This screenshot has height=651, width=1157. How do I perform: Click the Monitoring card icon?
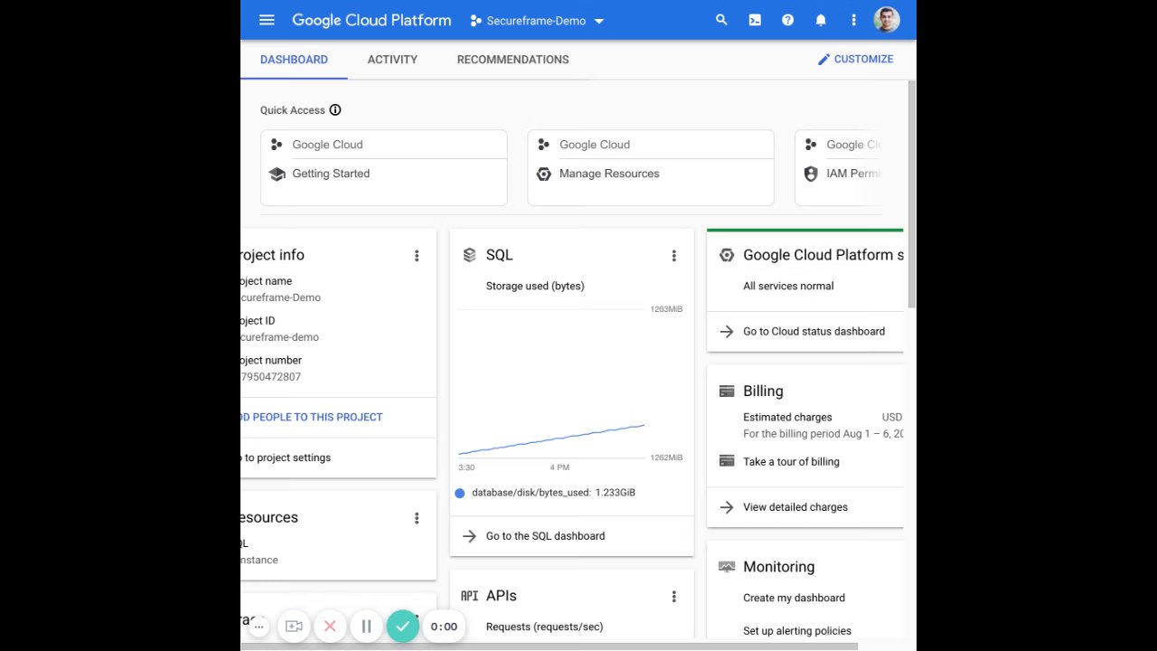[727, 567]
